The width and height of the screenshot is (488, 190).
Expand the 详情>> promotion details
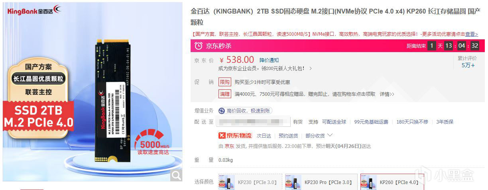[x=387, y=94]
